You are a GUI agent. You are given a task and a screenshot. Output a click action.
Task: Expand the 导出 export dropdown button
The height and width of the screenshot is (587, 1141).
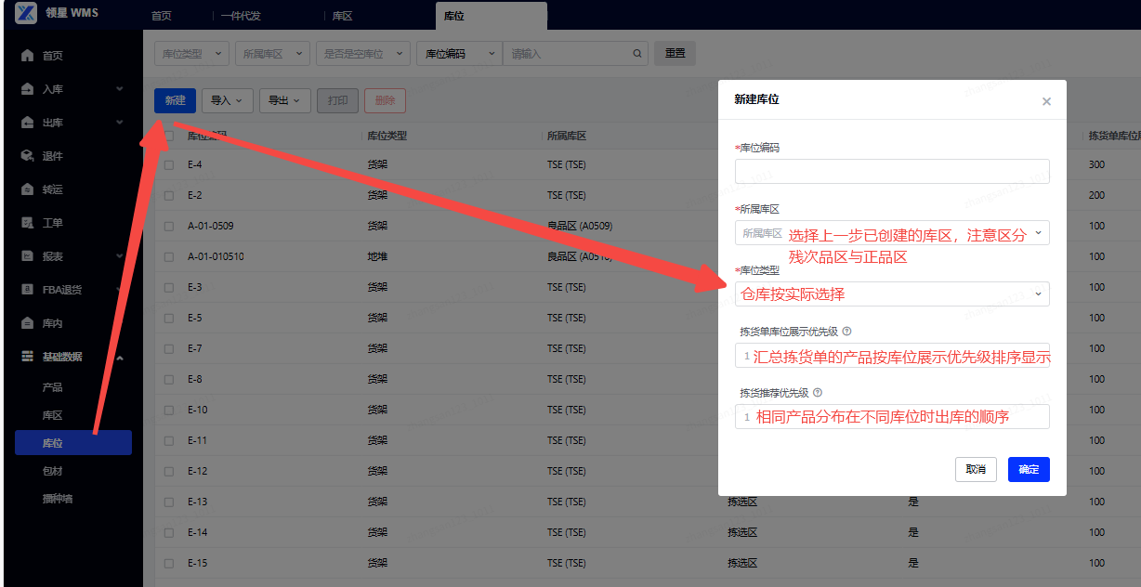tap(284, 100)
